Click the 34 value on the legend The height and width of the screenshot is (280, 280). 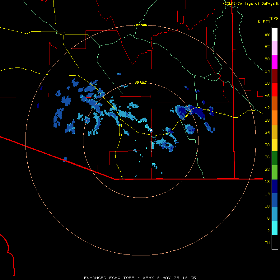pyautogui.click(x=267, y=132)
